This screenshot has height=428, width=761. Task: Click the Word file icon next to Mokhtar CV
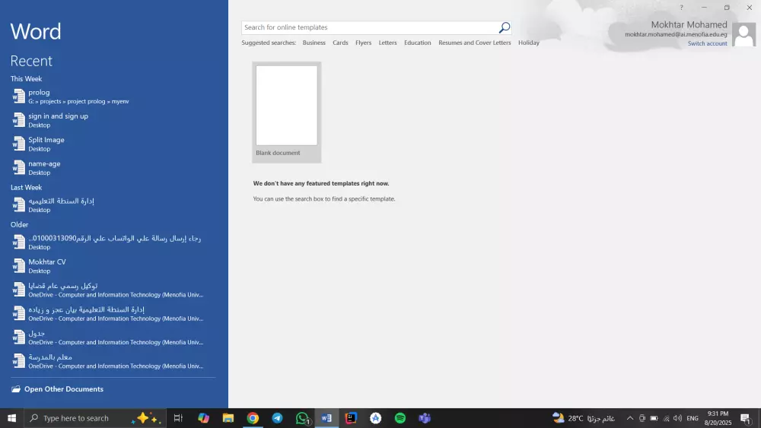point(18,266)
